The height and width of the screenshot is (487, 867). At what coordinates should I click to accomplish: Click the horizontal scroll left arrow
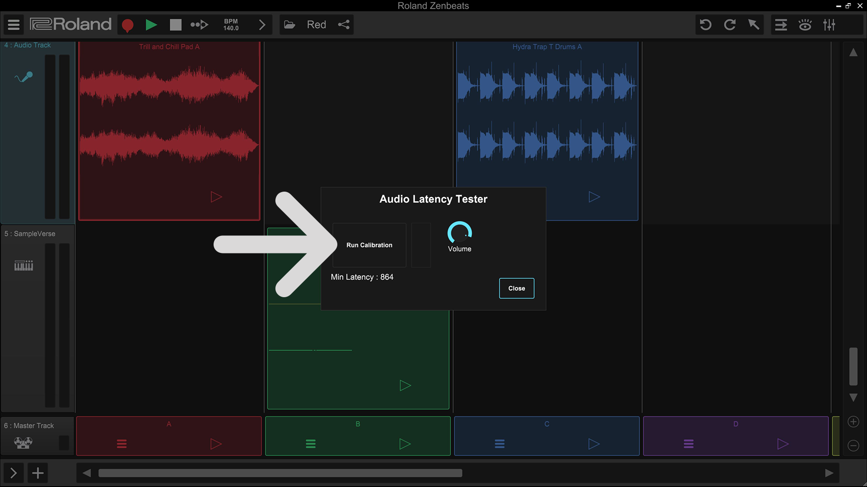87,473
